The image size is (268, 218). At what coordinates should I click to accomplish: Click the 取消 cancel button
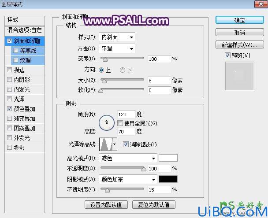tap(240, 32)
